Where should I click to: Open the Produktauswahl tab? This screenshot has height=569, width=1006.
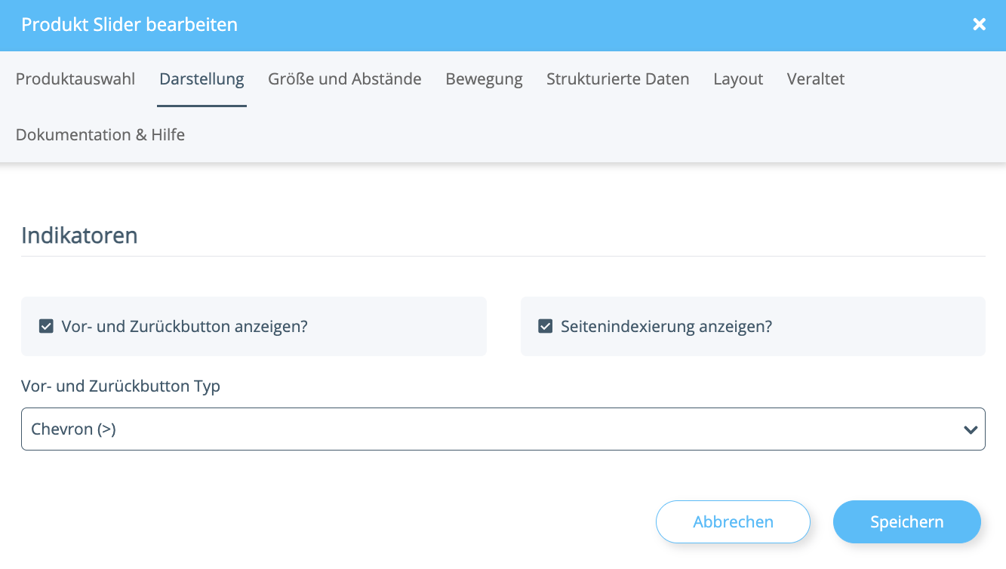75,78
